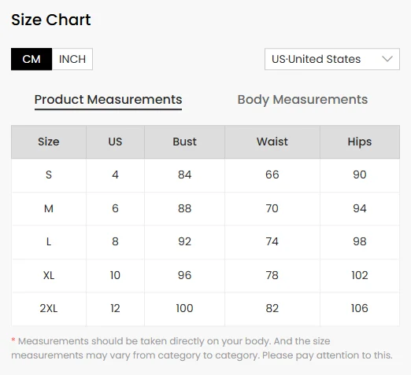This screenshot has height=375, width=411.
Task: Select the S size row label
Action: [49, 175]
